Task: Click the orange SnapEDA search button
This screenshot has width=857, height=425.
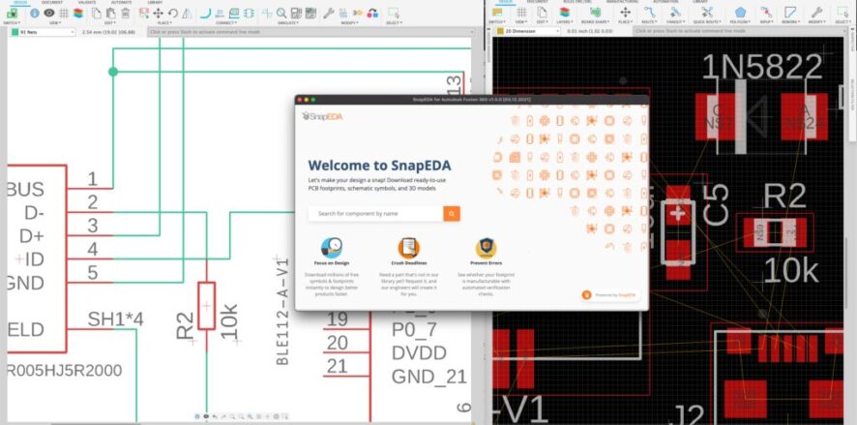Action: click(x=452, y=214)
